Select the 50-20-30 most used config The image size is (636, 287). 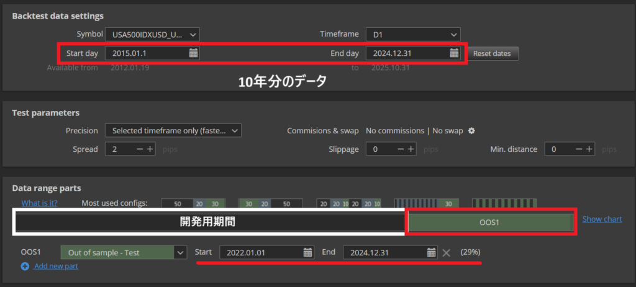(x=192, y=203)
